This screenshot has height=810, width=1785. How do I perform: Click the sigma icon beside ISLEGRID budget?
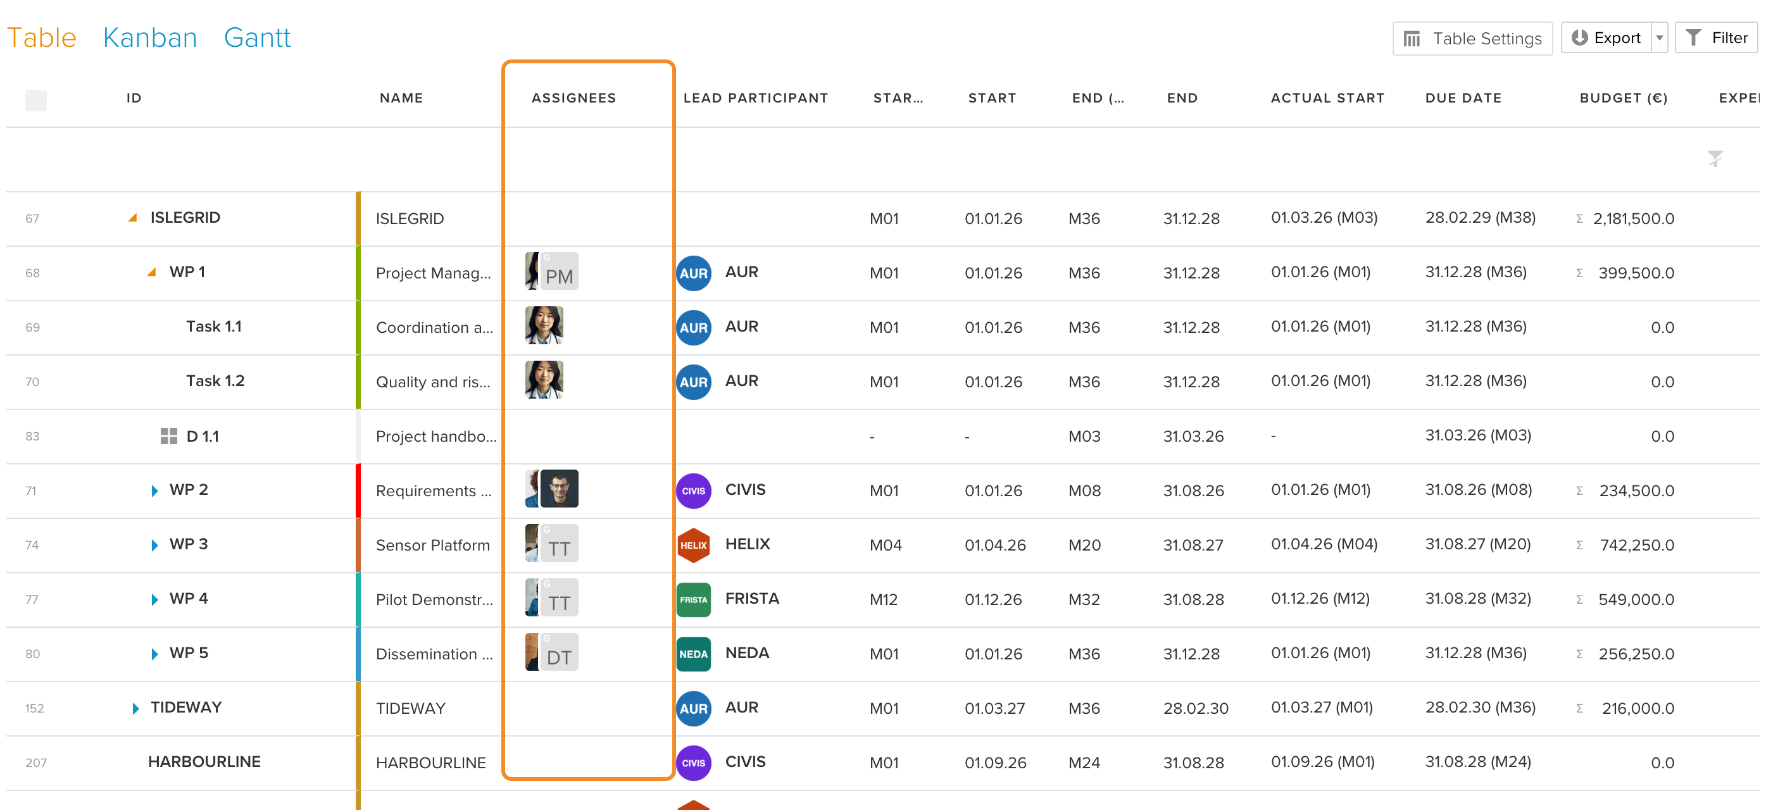click(1579, 219)
